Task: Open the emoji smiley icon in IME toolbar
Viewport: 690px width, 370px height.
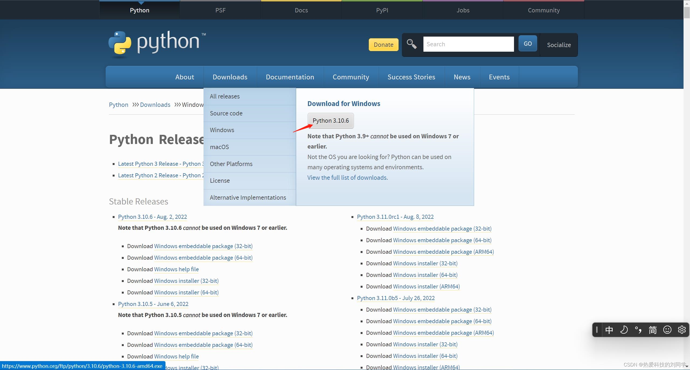Action: 667,330
